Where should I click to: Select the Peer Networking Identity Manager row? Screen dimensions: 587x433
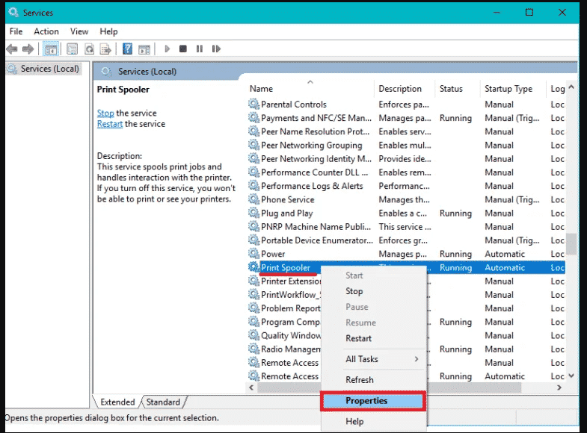tap(406, 159)
